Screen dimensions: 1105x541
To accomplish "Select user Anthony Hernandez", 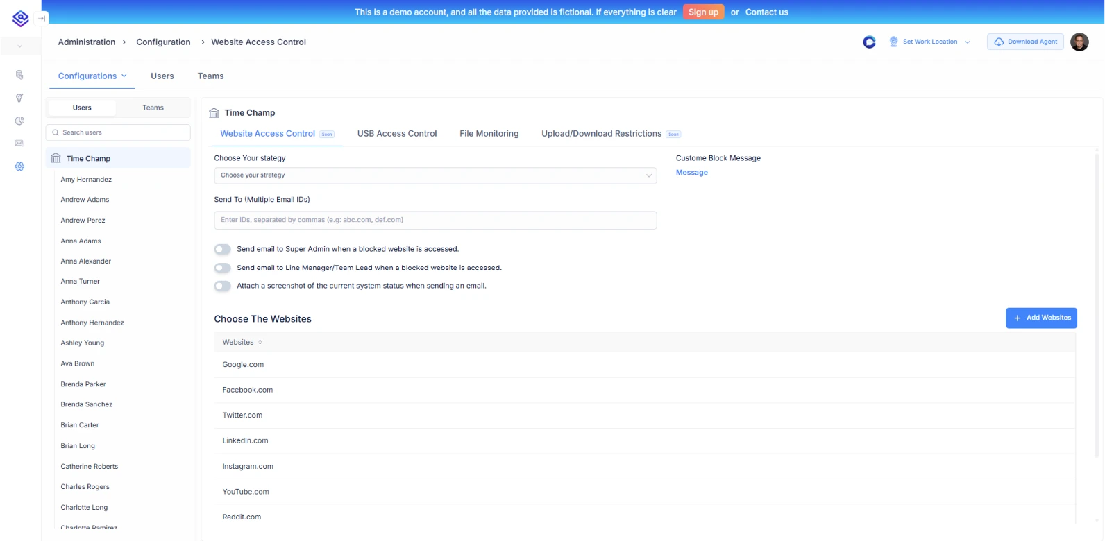I will tap(92, 323).
